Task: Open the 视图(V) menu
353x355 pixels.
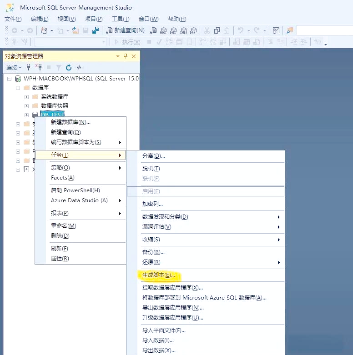Action: 66,19
